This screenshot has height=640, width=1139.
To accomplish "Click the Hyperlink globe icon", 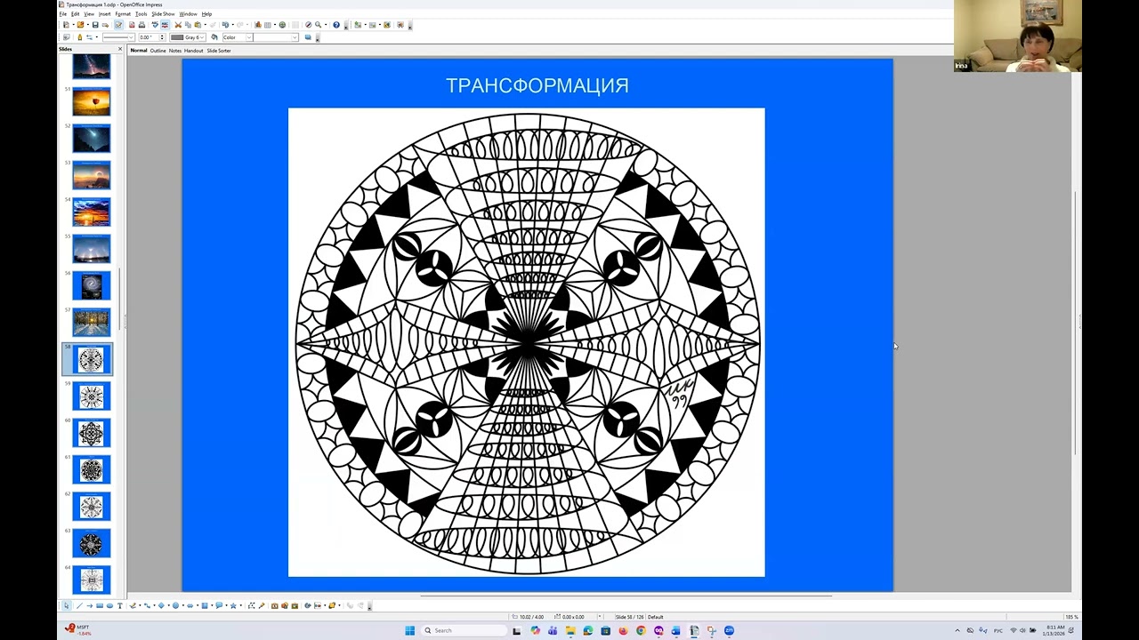I will pos(282,25).
